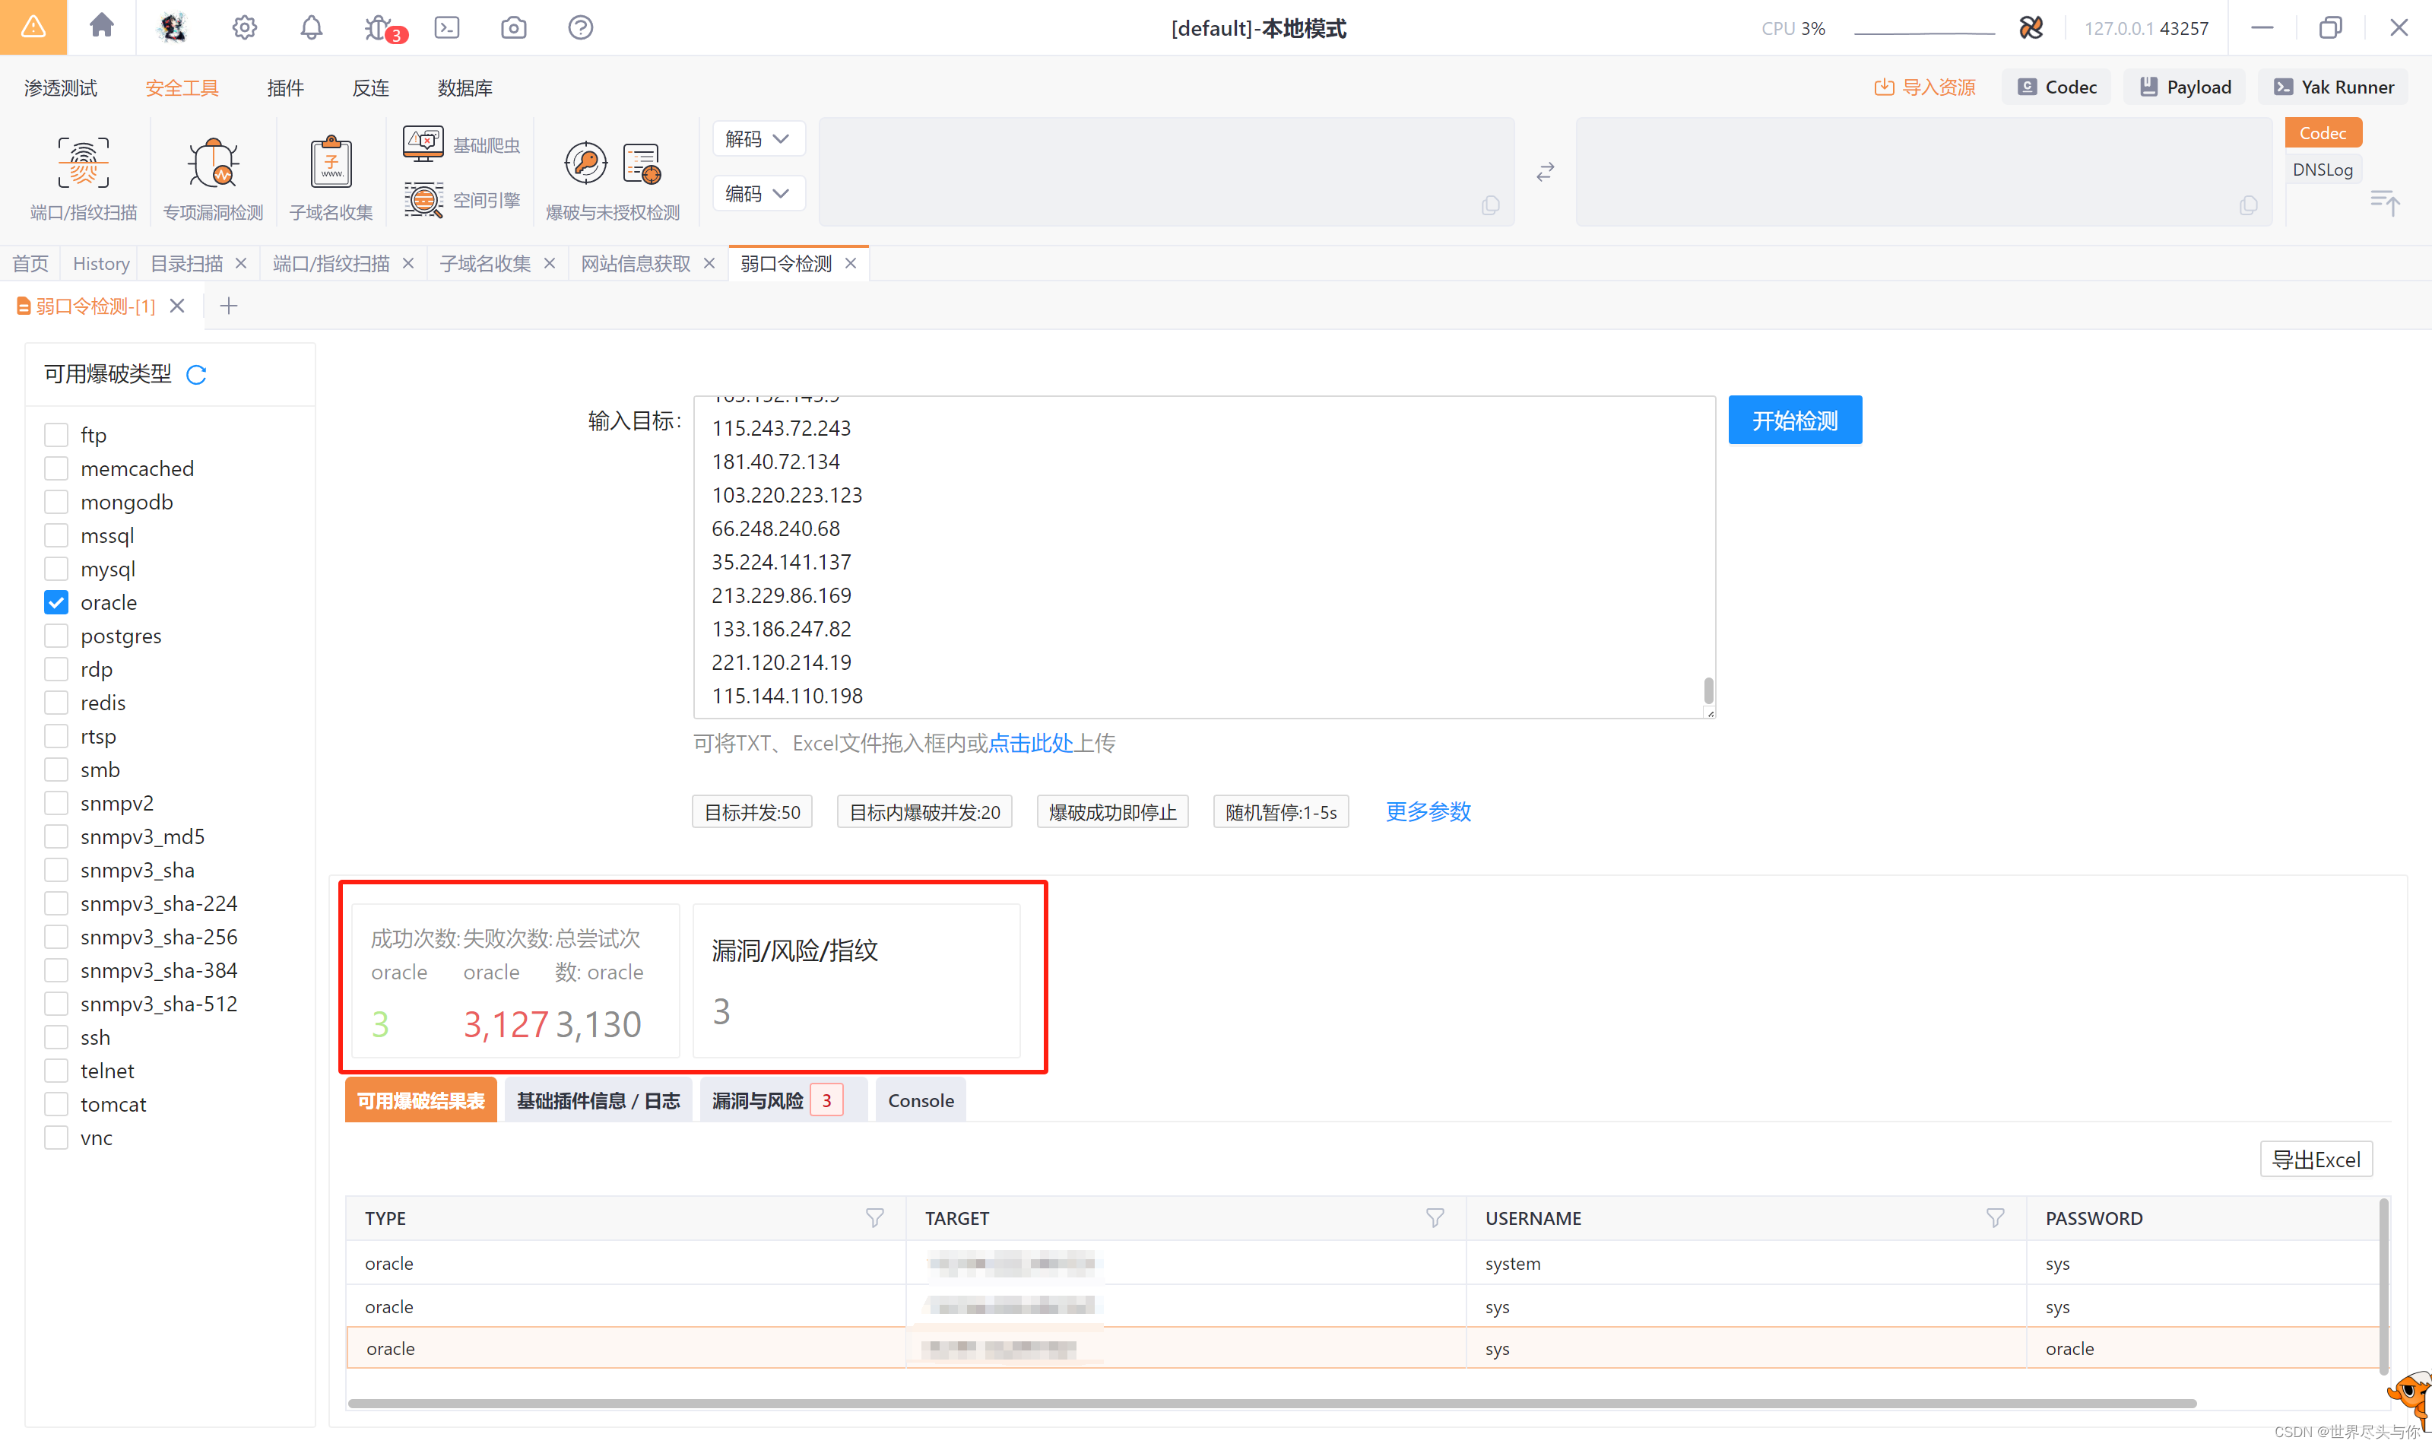Viewport: 2432px width, 1447px height.
Task: Click the orange warning triangle icon
Action: pyautogui.click(x=33, y=27)
